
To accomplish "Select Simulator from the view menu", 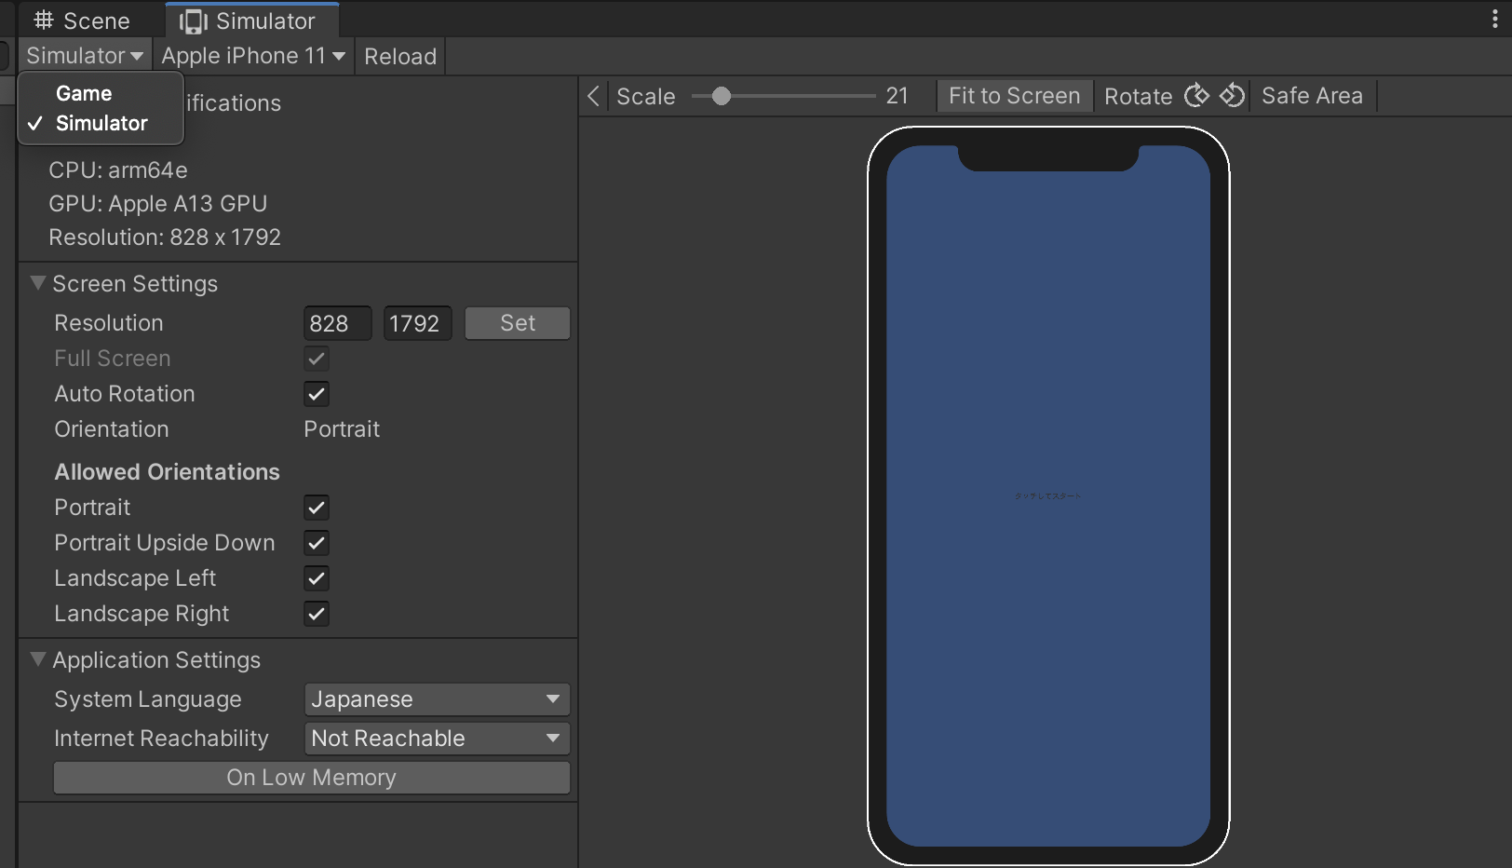I will click(101, 123).
